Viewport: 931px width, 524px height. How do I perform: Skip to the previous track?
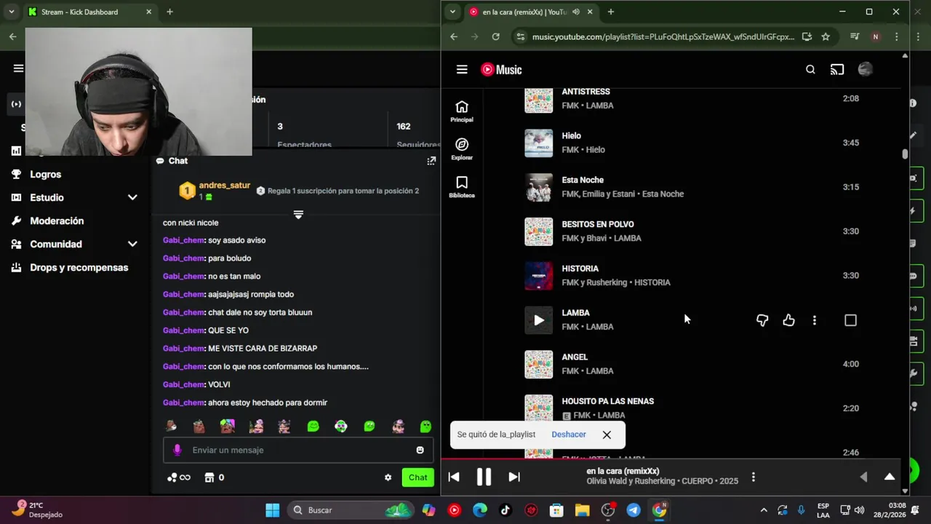[453, 477]
